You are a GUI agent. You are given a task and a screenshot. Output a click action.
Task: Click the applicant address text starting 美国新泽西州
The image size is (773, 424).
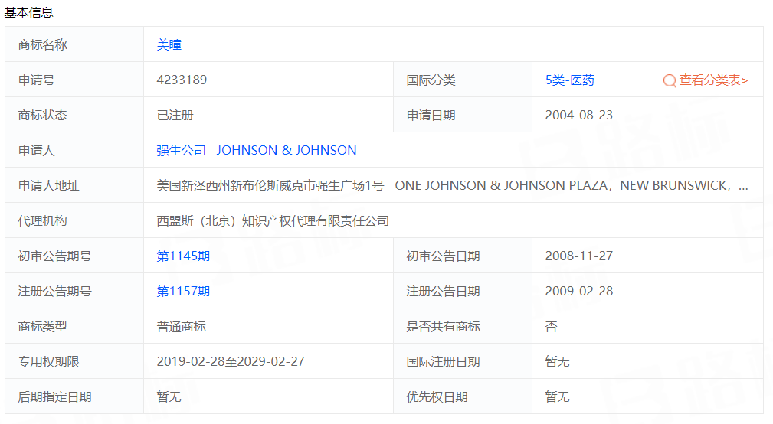[453, 186]
